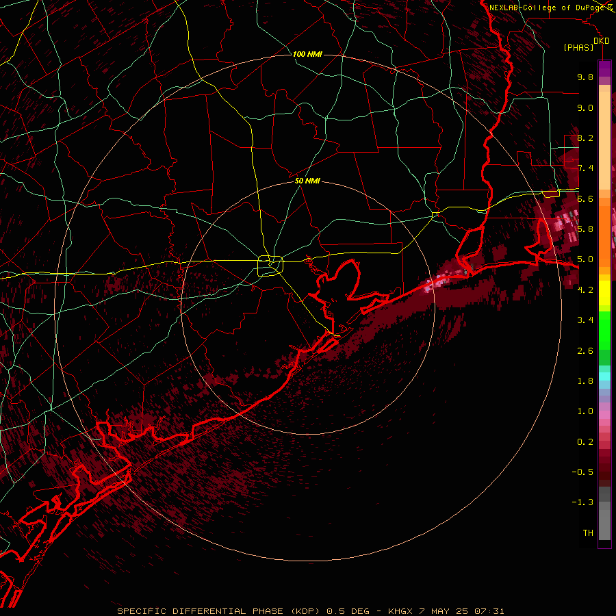Click the "KHGX" radar site identifier

click(x=400, y=611)
